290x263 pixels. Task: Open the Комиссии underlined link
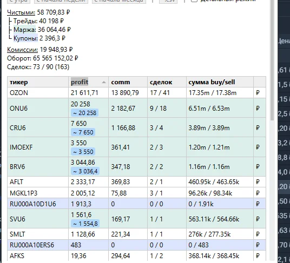[x=22, y=50]
